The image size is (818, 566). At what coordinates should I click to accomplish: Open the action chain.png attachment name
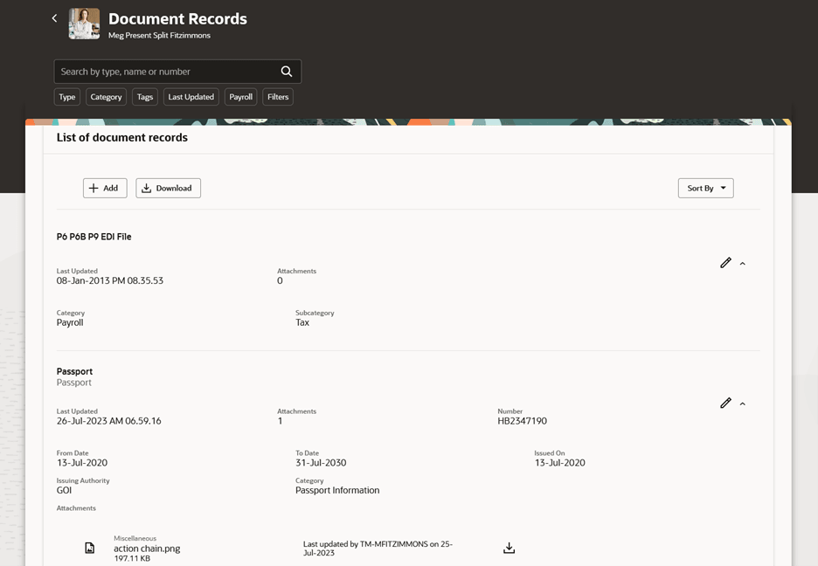(147, 549)
